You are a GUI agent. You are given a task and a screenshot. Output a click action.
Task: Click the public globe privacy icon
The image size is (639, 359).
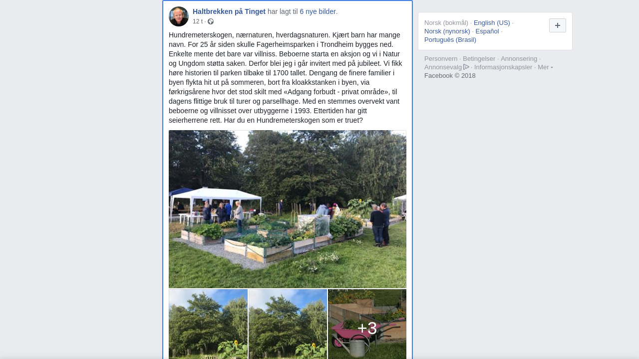pos(211,21)
